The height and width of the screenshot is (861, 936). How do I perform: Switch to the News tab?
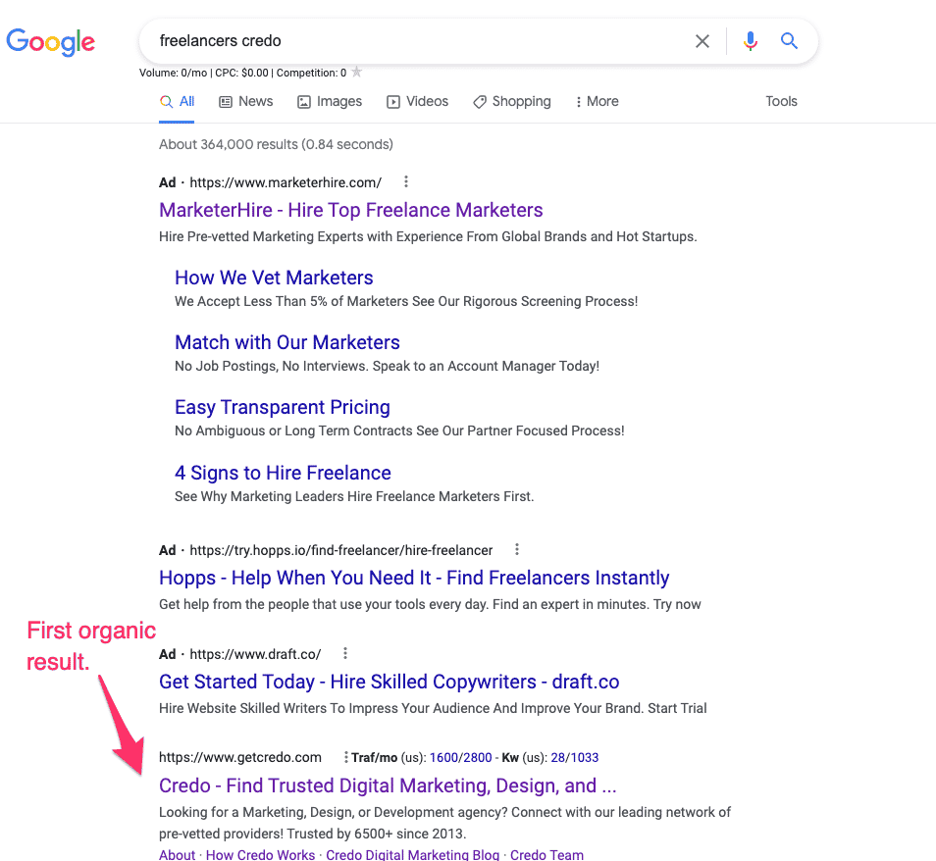click(x=246, y=101)
